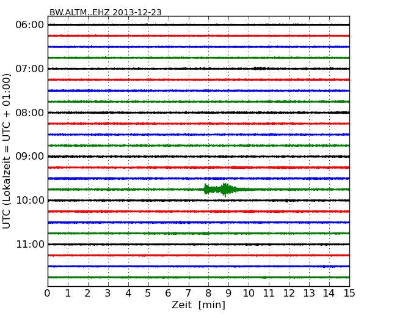This screenshot has width=397, height=318.
Task: Click the x-axis tick label 14
Action: click(x=329, y=293)
